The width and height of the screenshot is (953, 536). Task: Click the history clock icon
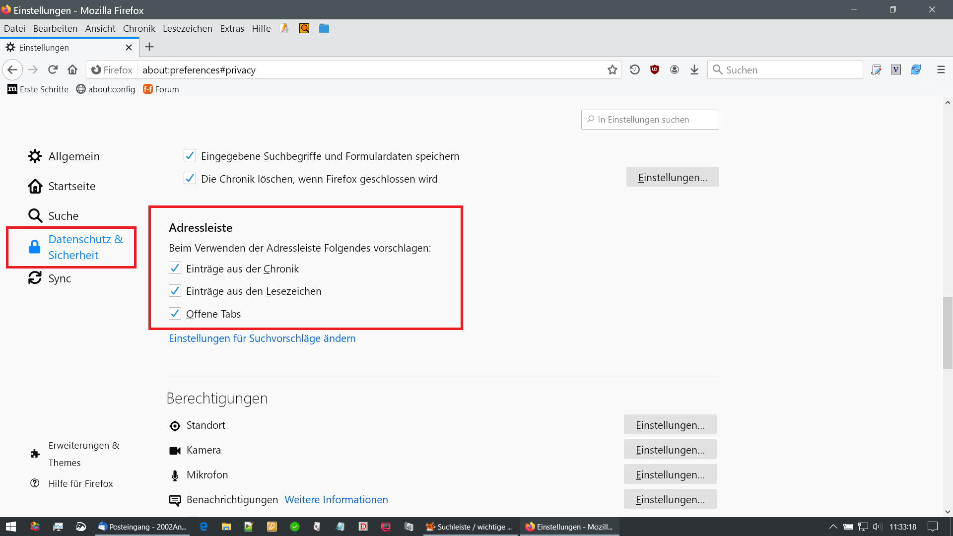634,70
